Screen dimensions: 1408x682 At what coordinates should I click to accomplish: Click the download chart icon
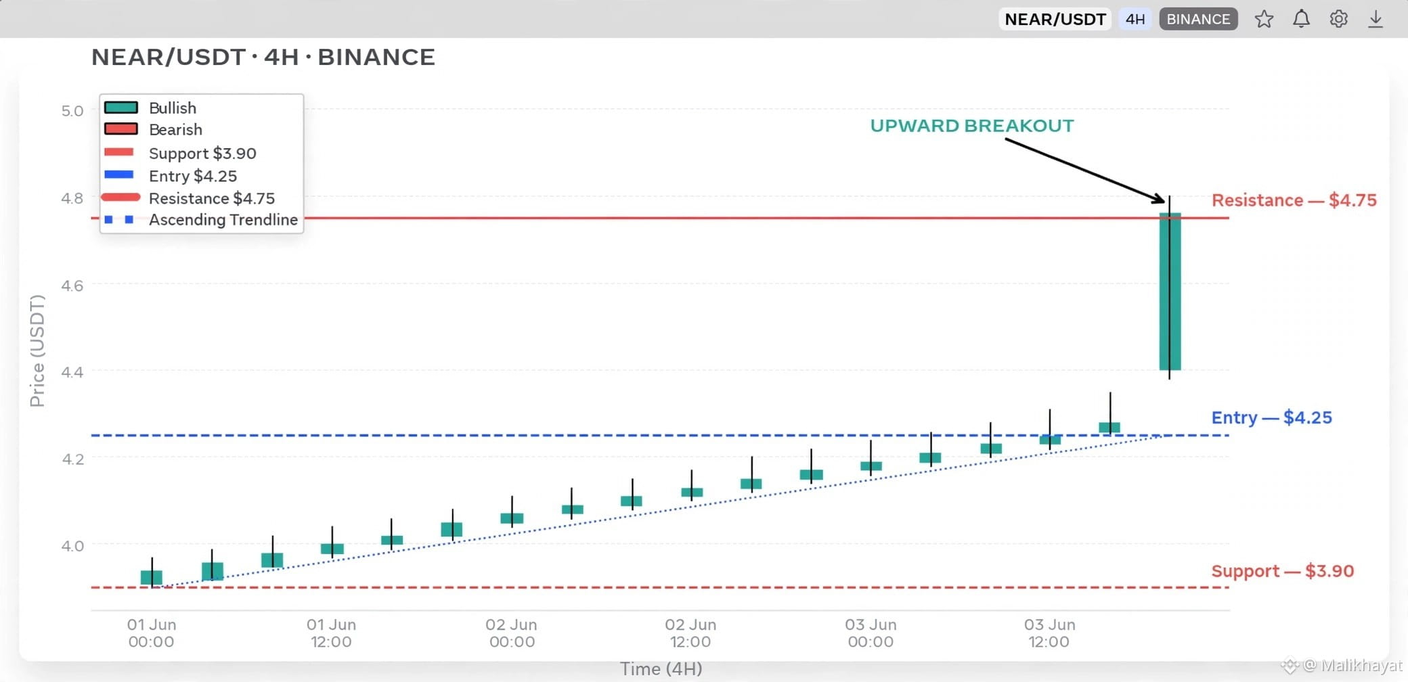tap(1376, 19)
